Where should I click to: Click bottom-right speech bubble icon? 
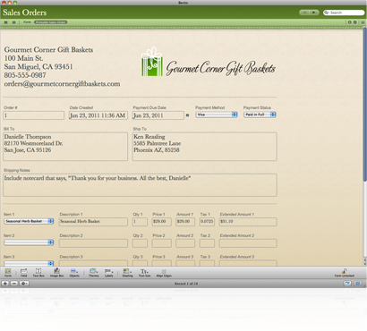pos(347,284)
